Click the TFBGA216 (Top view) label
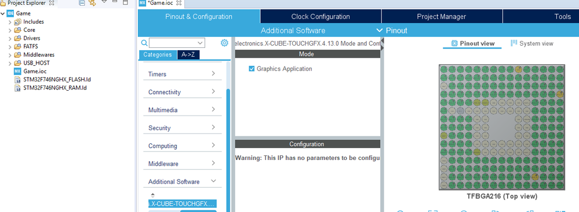The image size is (579, 212). point(502,196)
